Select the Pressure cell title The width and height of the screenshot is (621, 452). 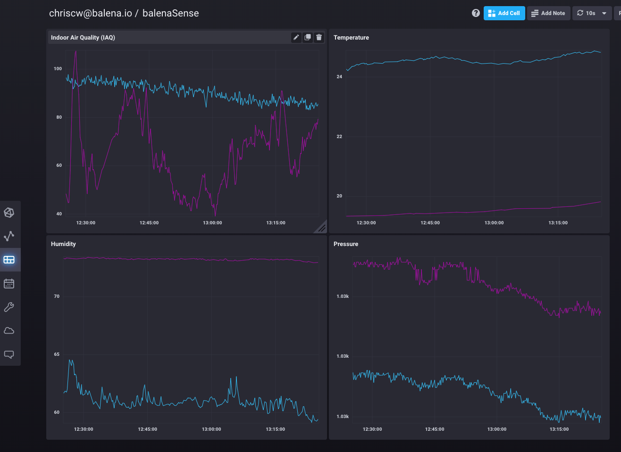tap(346, 244)
